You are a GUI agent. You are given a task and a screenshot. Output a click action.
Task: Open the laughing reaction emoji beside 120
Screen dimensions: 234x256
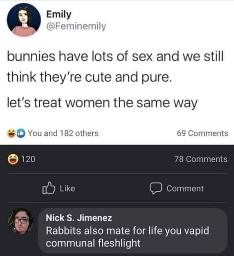[x=13, y=159]
